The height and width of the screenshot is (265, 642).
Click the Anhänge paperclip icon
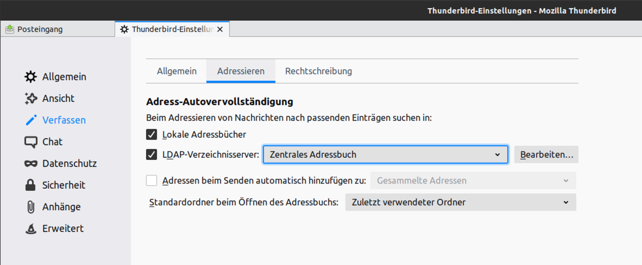pos(30,207)
